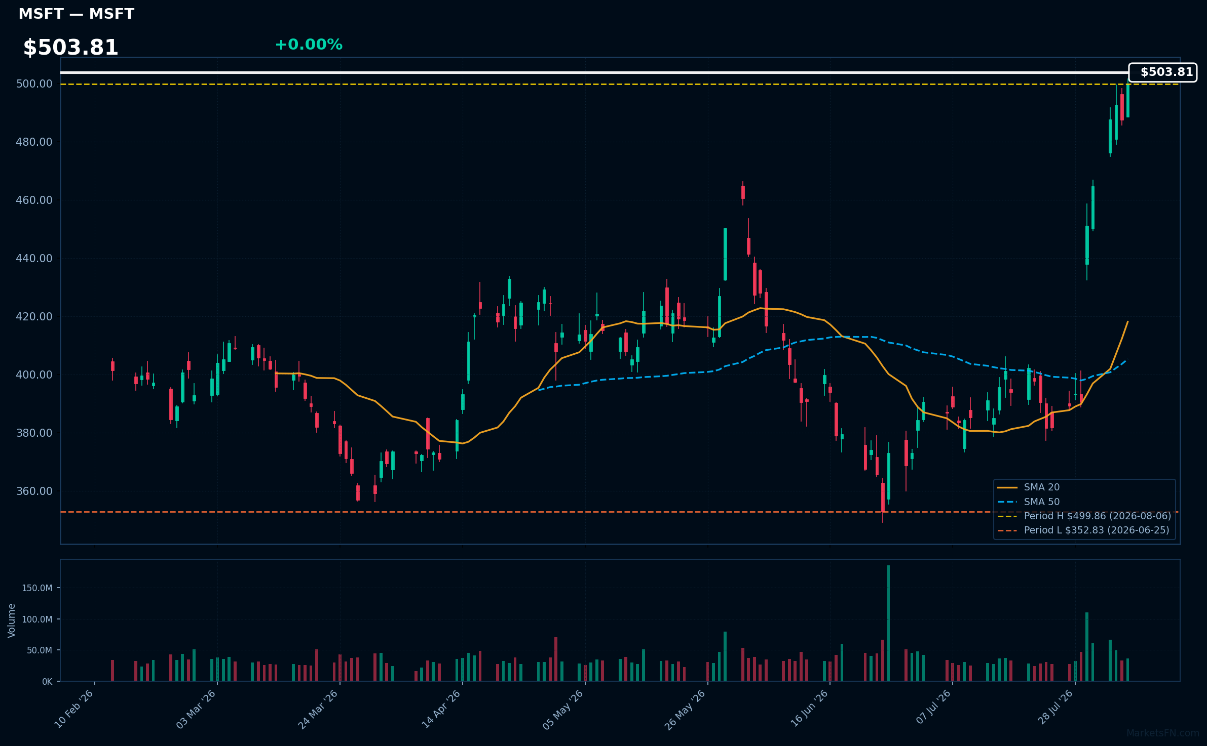Click the 480.00 price axis label

click(x=34, y=142)
